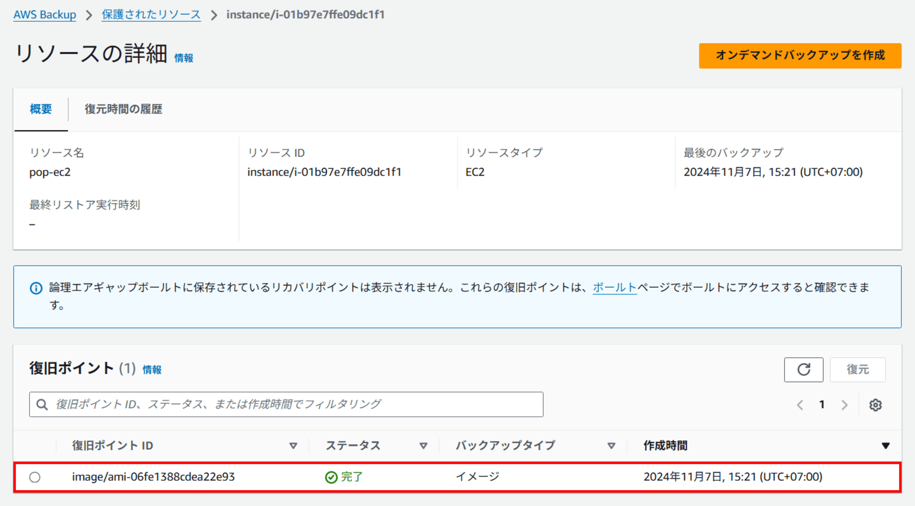Click the search magnifier icon
Viewport: 915px width, 506px height.
42,404
